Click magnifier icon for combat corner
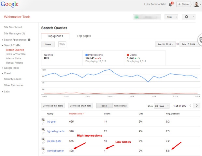 (x=43, y=149)
